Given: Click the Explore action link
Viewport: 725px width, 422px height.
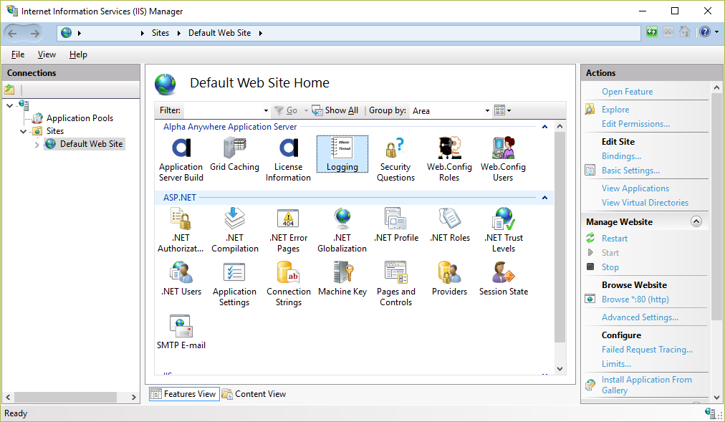Looking at the screenshot, I should (615, 110).
